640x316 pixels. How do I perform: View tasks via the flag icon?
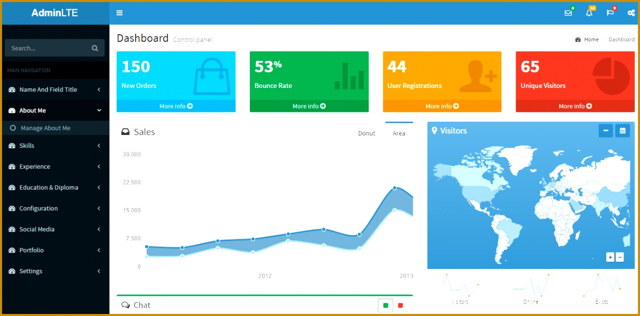coord(610,13)
